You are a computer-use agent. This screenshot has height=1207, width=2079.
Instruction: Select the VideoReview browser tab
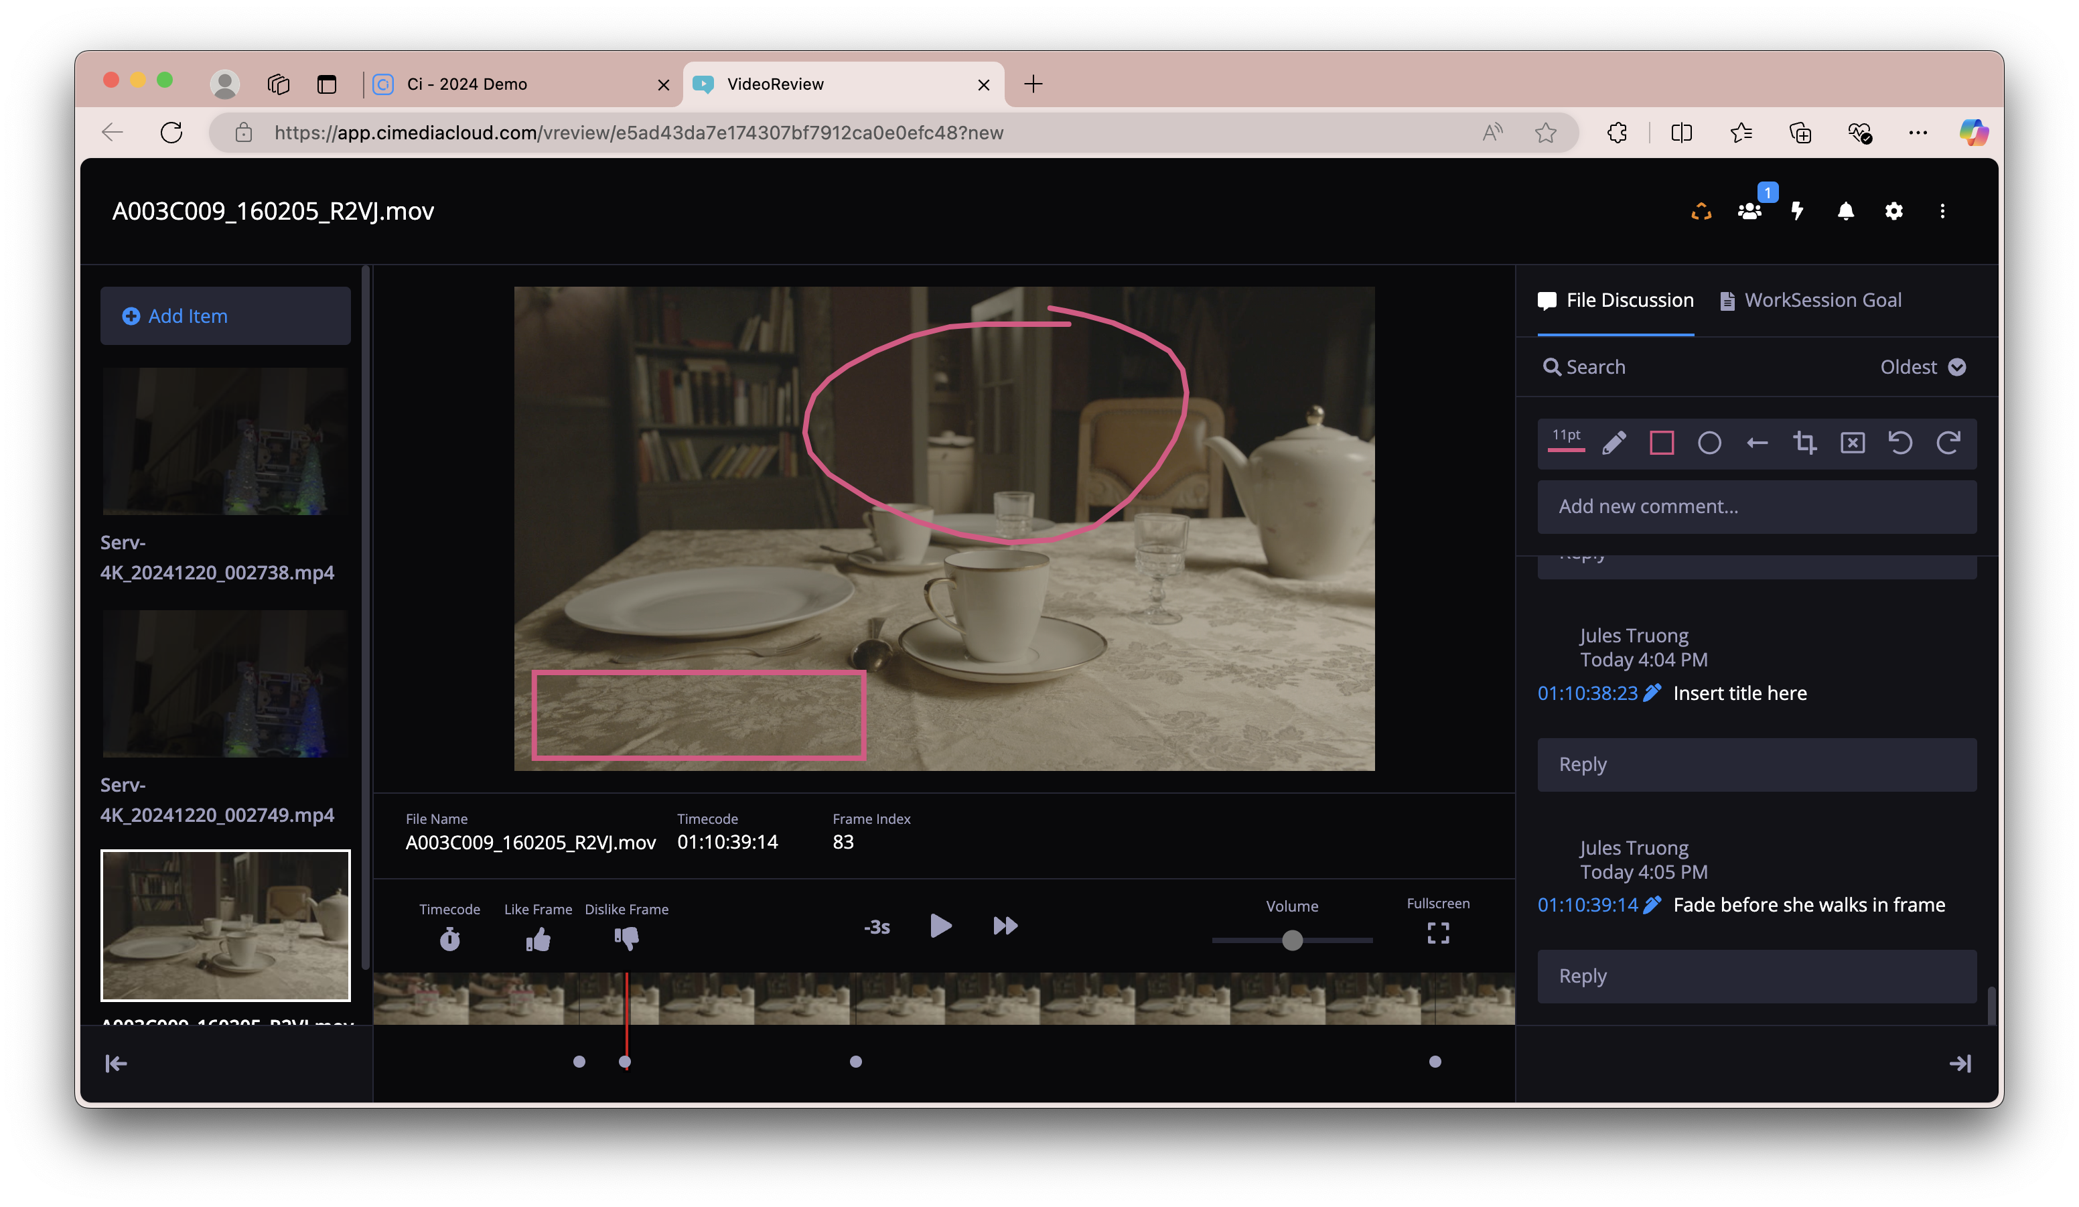click(843, 84)
